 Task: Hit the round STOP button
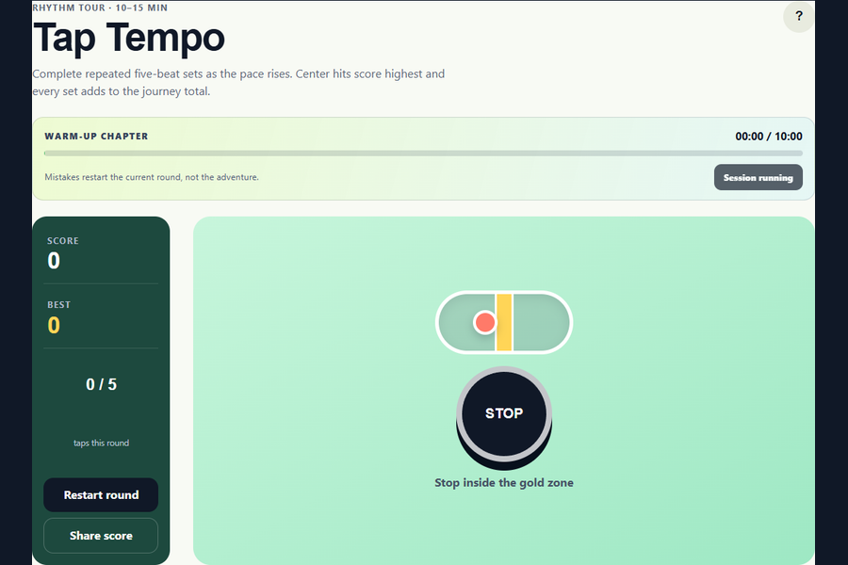[x=504, y=414]
